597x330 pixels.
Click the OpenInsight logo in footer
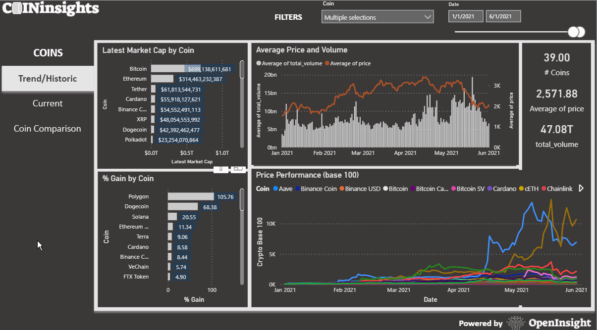[x=549, y=322]
